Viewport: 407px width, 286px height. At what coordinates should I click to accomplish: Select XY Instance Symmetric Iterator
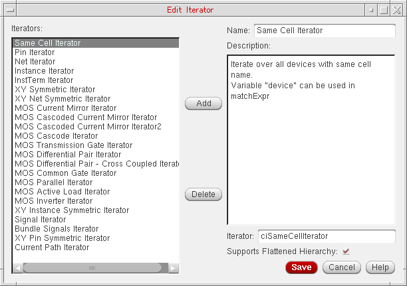[x=96, y=210]
